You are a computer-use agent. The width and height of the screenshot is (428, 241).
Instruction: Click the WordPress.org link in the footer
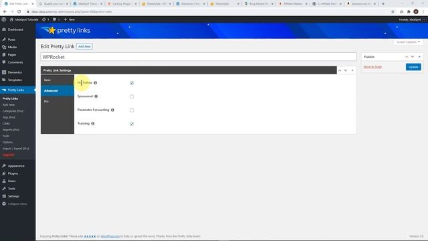click(x=110, y=236)
